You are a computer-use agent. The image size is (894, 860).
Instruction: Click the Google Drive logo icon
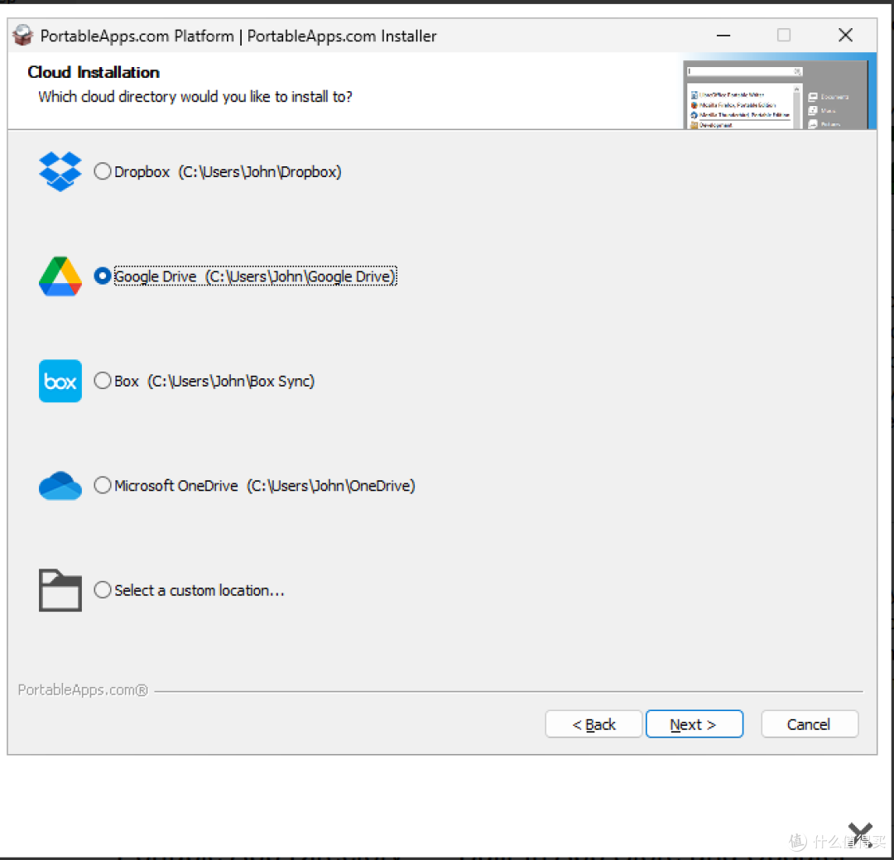point(60,276)
